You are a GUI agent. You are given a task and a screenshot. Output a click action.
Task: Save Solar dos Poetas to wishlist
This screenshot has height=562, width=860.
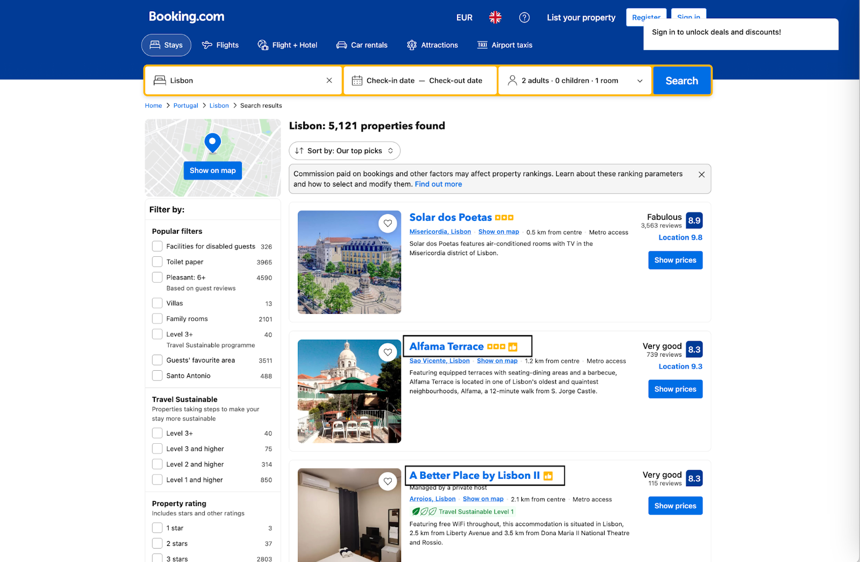(388, 223)
